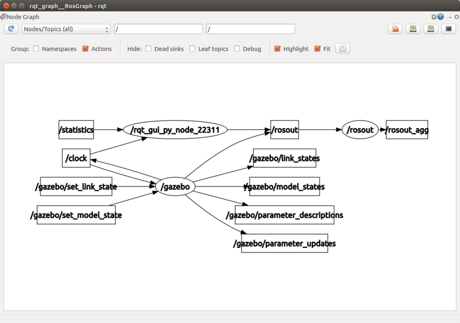Select the /gazebo node ellipse in graph
The width and height of the screenshot is (460, 323).
point(175,187)
